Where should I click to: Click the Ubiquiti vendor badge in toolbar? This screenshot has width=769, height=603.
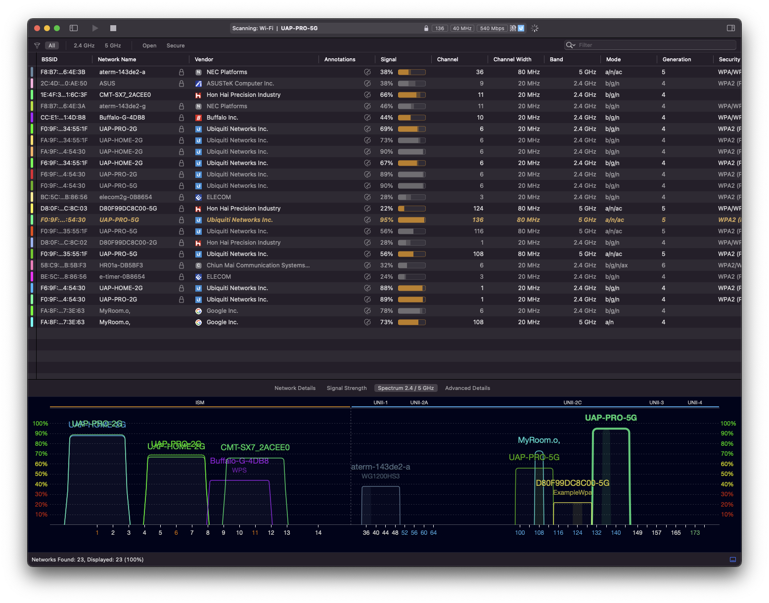pyautogui.click(x=521, y=28)
